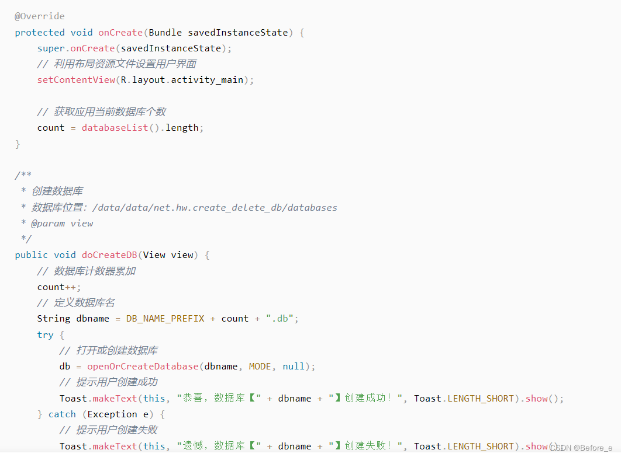
Task: Click the database path in the comment
Action: point(215,208)
